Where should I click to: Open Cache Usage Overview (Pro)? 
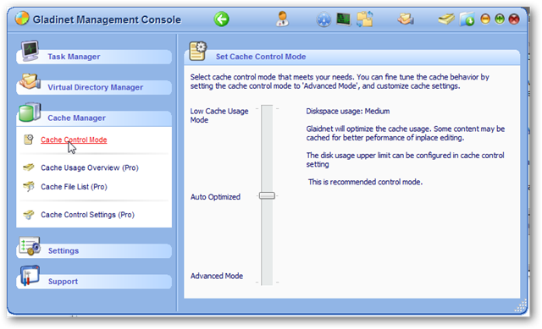click(90, 167)
